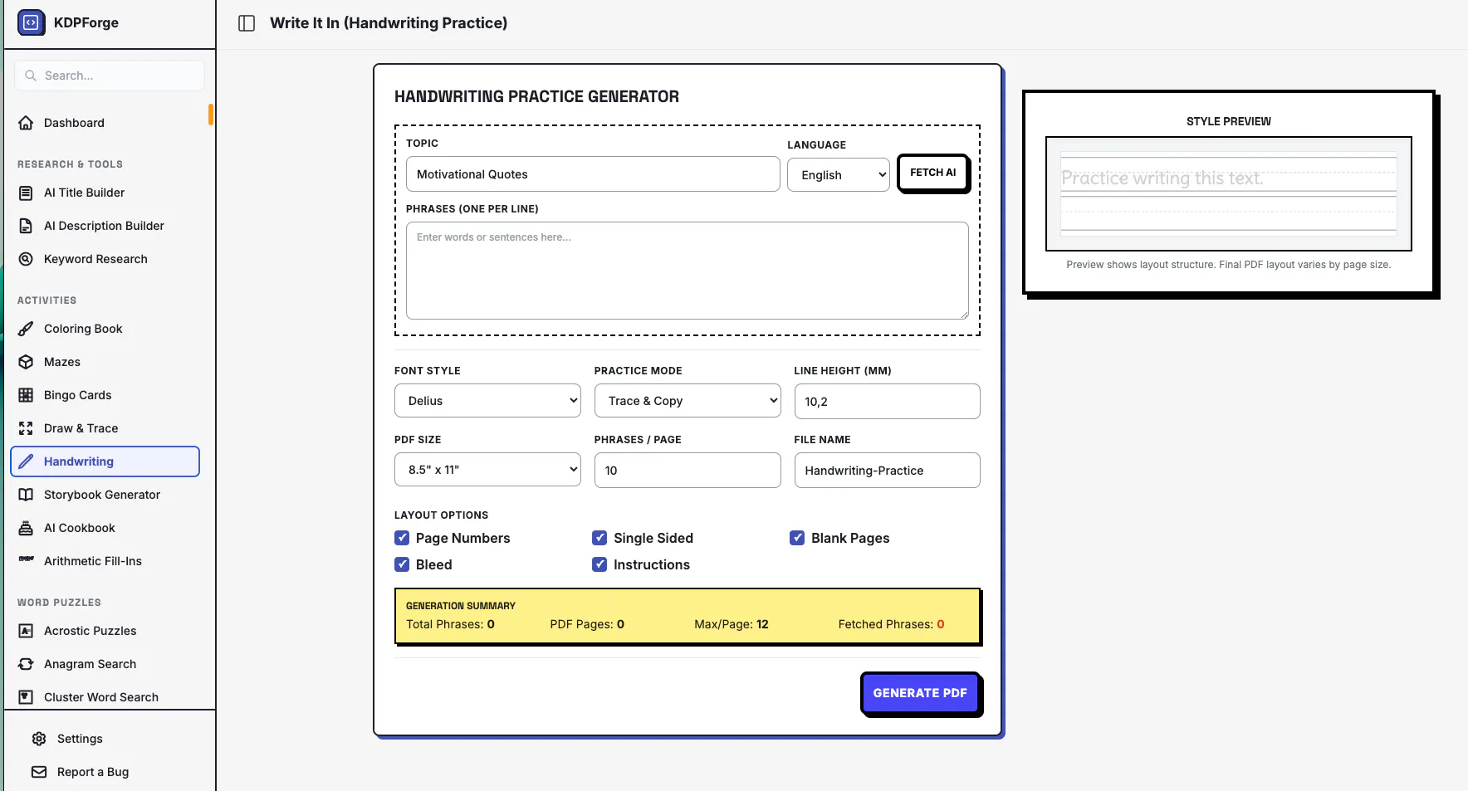Click the AI Cookbook icon
The width and height of the screenshot is (1468, 791).
pyautogui.click(x=26, y=528)
